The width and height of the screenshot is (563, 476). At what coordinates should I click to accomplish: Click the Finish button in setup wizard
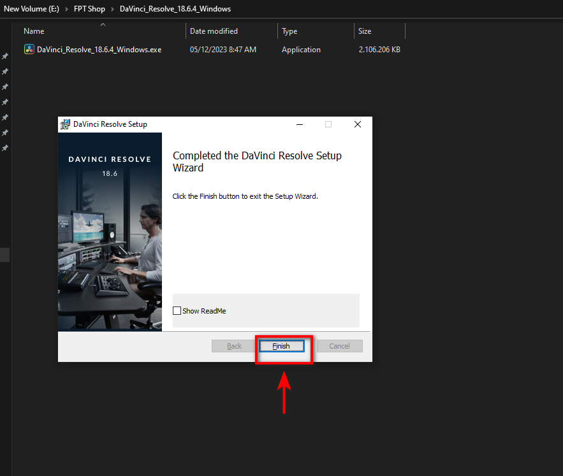(282, 346)
